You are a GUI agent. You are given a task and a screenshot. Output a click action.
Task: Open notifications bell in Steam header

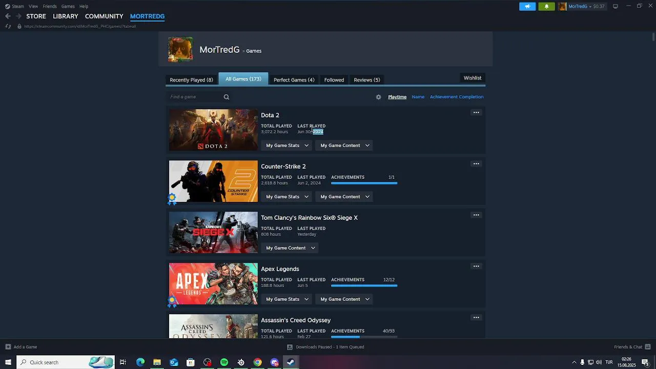point(546,6)
